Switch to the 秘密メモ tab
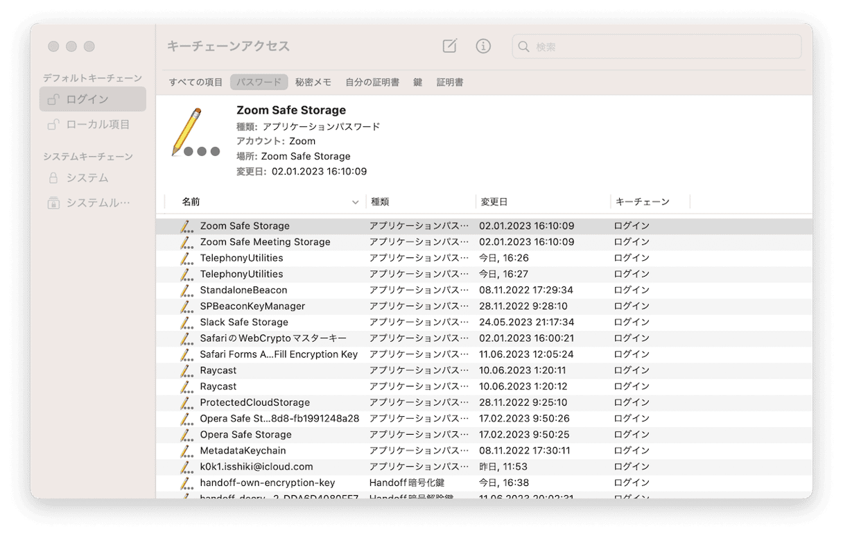843x536 pixels. click(313, 82)
